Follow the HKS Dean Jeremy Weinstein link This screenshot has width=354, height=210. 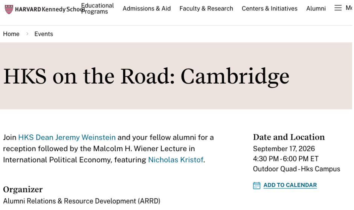67,137
